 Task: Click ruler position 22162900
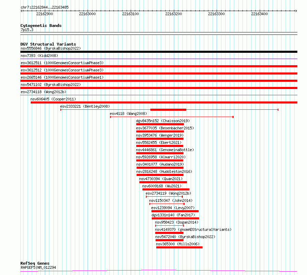(44, 14)
